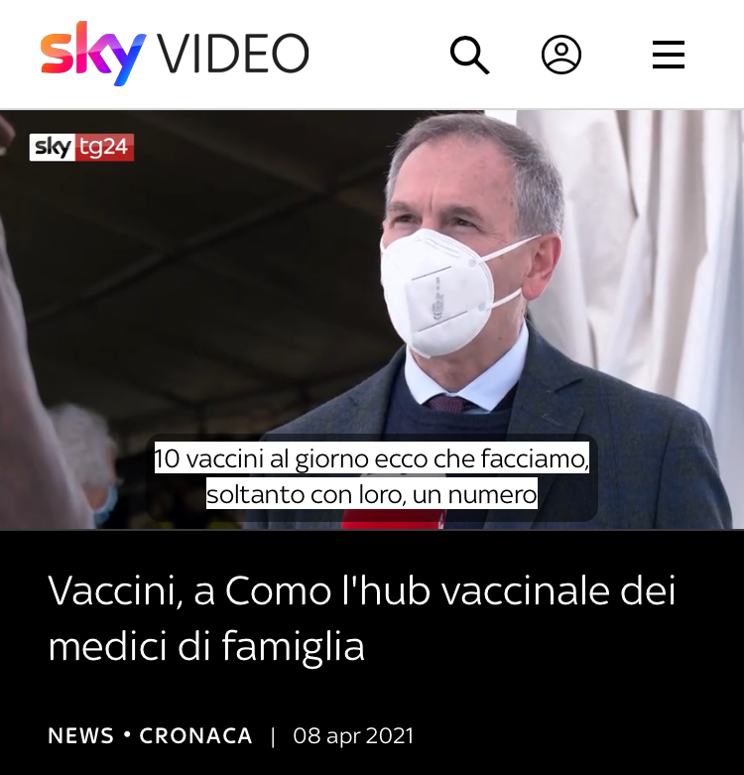744x775 pixels.
Task: Click the white sky badge in video corner
Action: point(52,147)
